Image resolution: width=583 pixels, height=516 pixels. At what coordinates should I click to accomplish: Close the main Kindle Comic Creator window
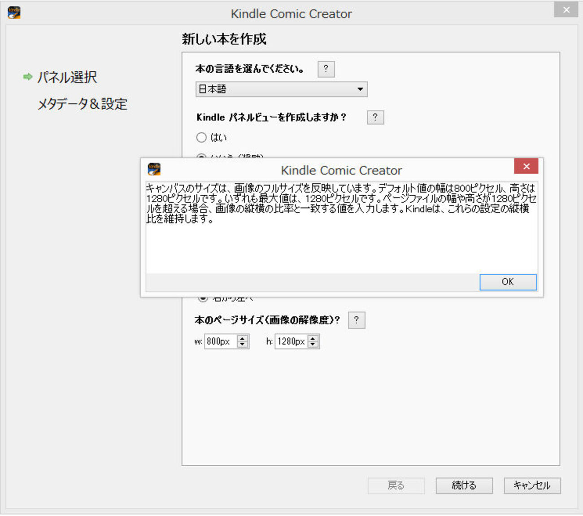[566, 9]
